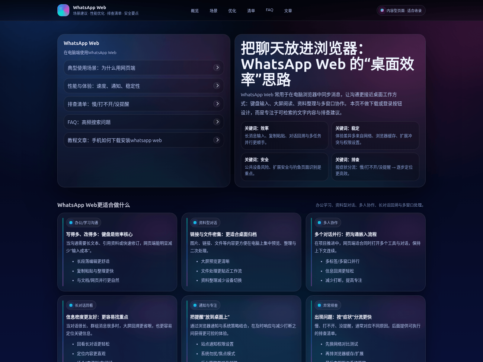Click the arrow icon beside 性能与体验
The width and height of the screenshot is (483, 362).
(x=217, y=86)
